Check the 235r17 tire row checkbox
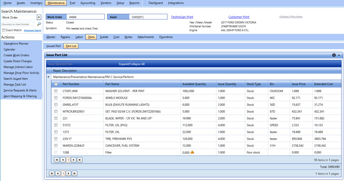The height and width of the screenshot is (181, 344). [56, 138]
